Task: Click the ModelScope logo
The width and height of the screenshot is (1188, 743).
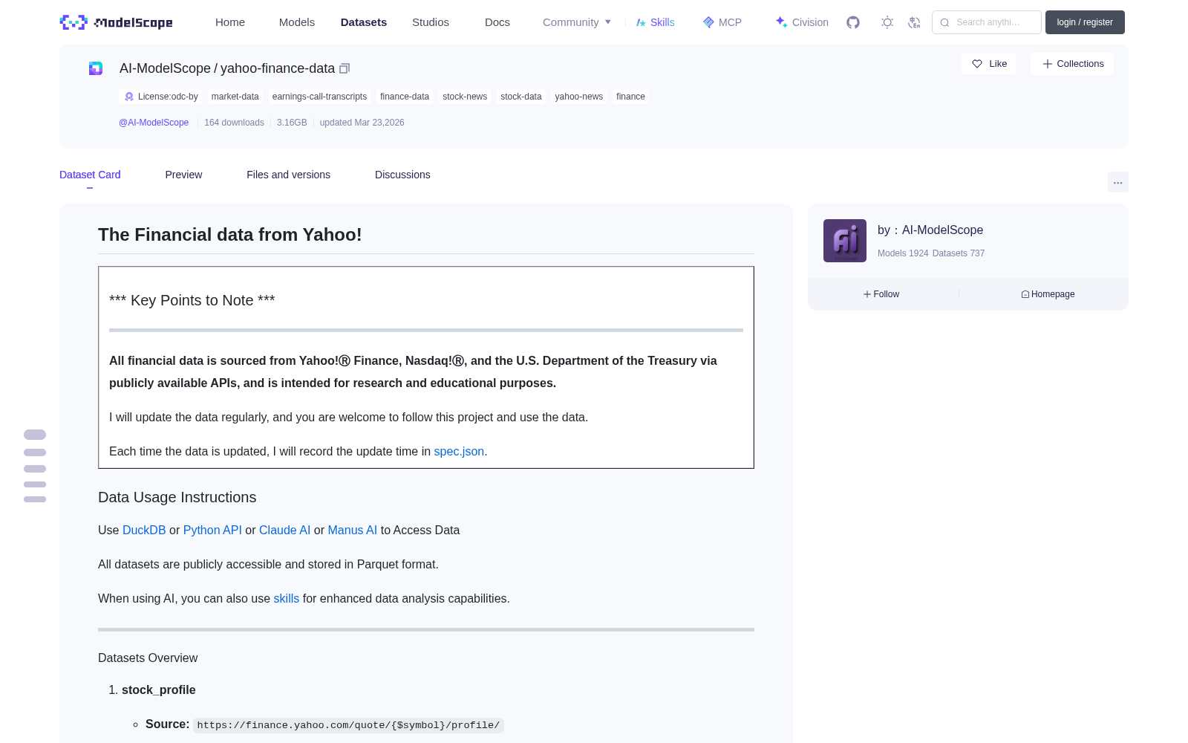Action: pos(116,22)
